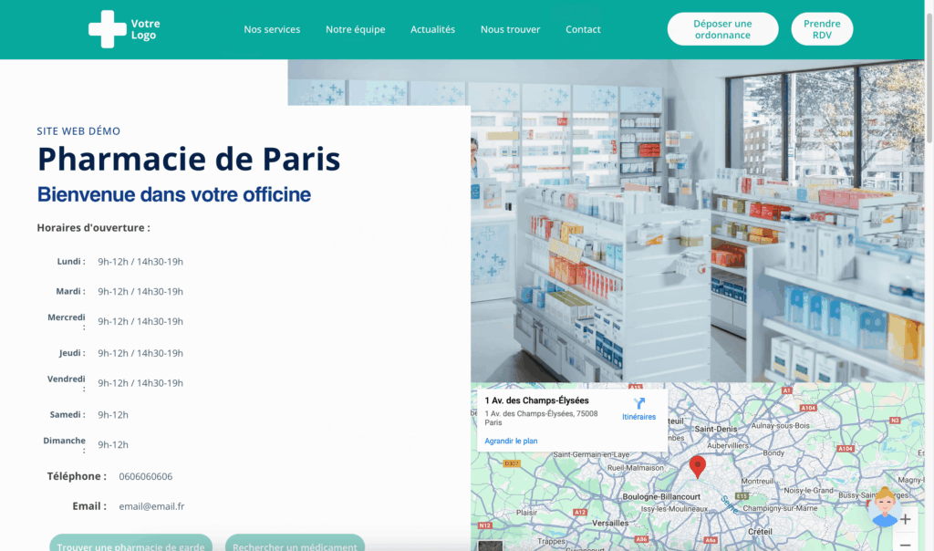Click Lundi opening hours text

(x=140, y=262)
